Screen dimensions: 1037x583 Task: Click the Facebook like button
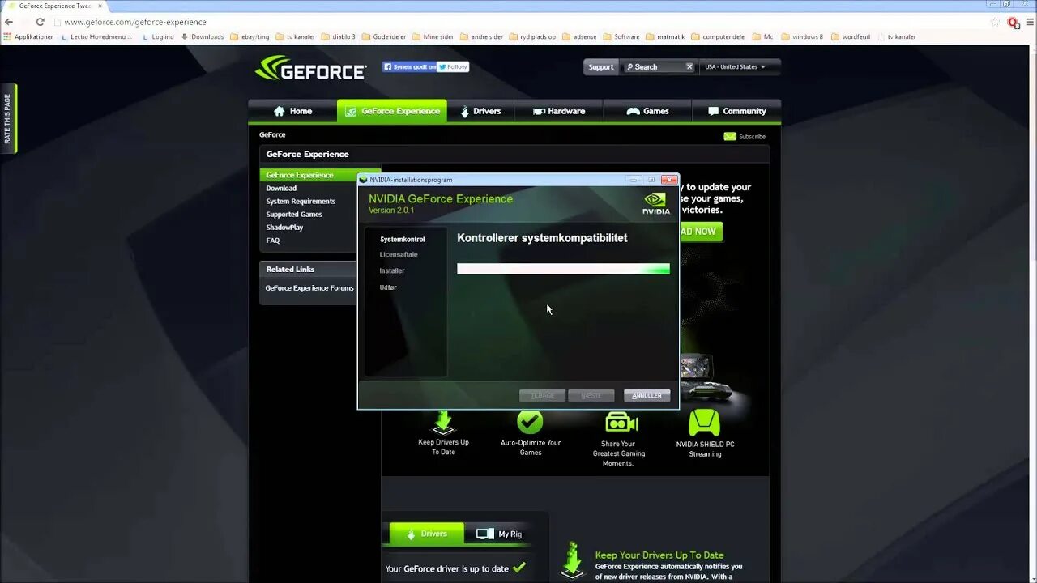coord(410,67)
